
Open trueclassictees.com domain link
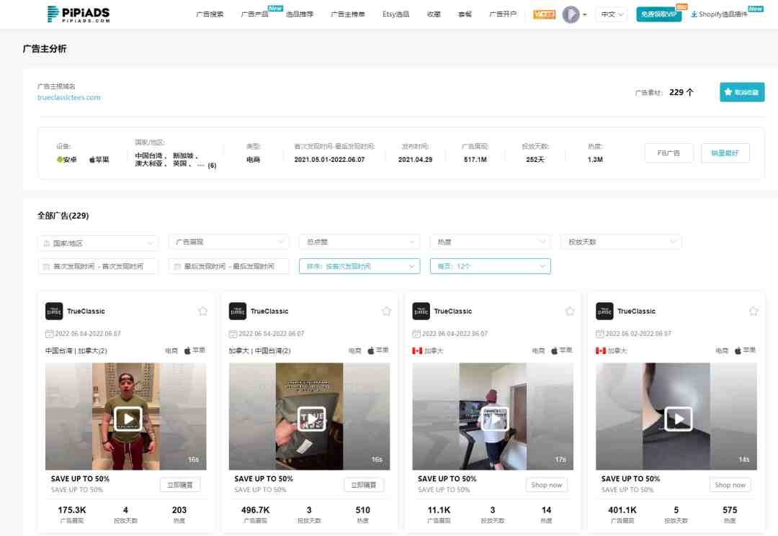(x=69, y=98)
